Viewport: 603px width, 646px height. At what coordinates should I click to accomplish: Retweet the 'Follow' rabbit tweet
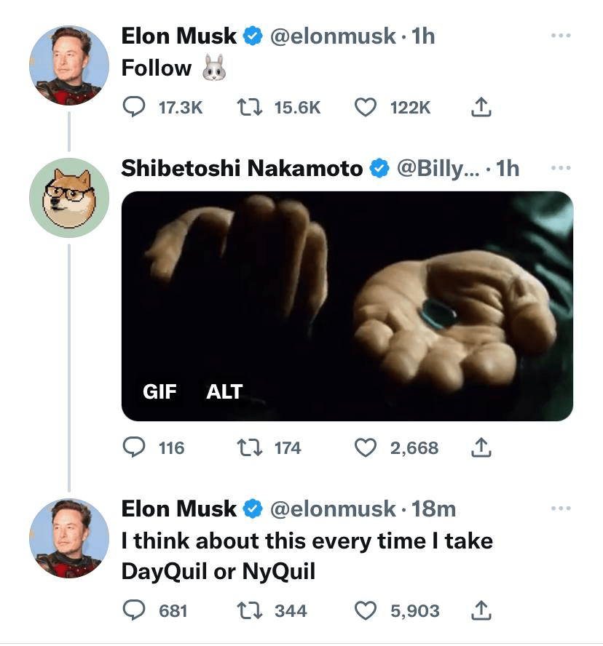[247, 108]
